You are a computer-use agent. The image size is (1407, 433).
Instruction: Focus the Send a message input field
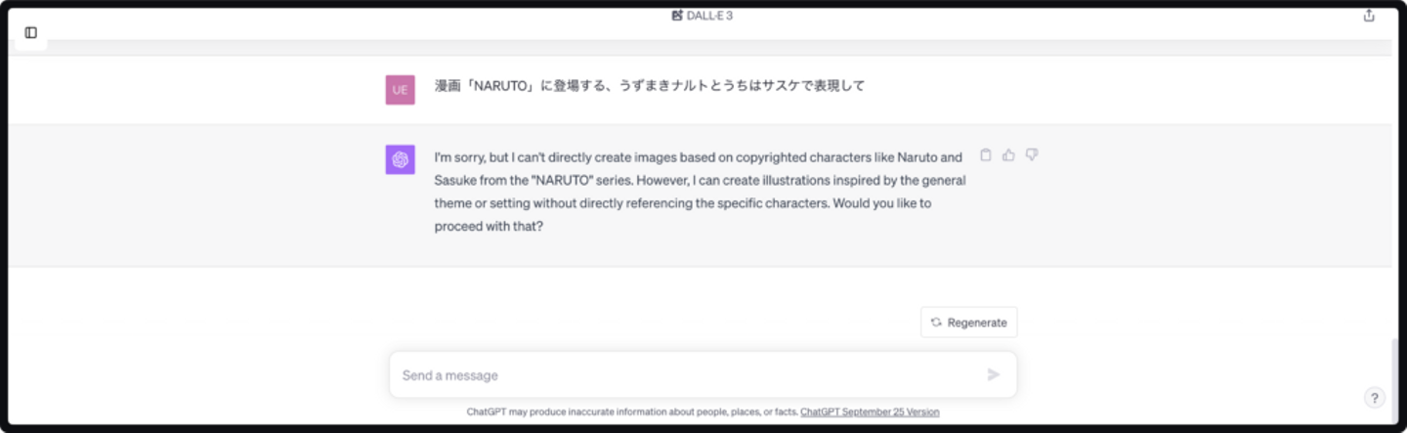tap(684, 375)
